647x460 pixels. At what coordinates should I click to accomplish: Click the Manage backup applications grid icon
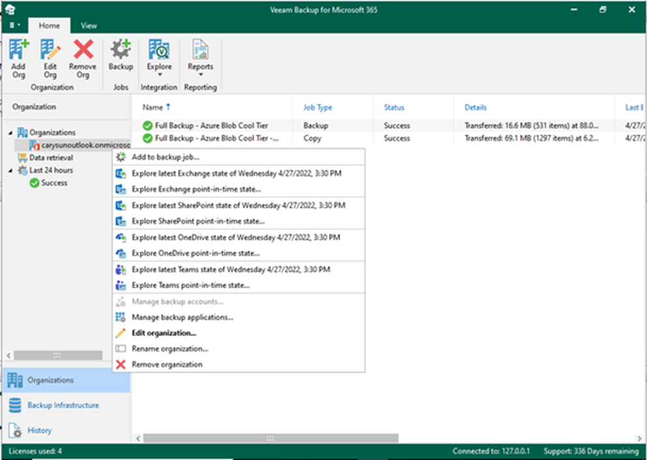[121, 317]
